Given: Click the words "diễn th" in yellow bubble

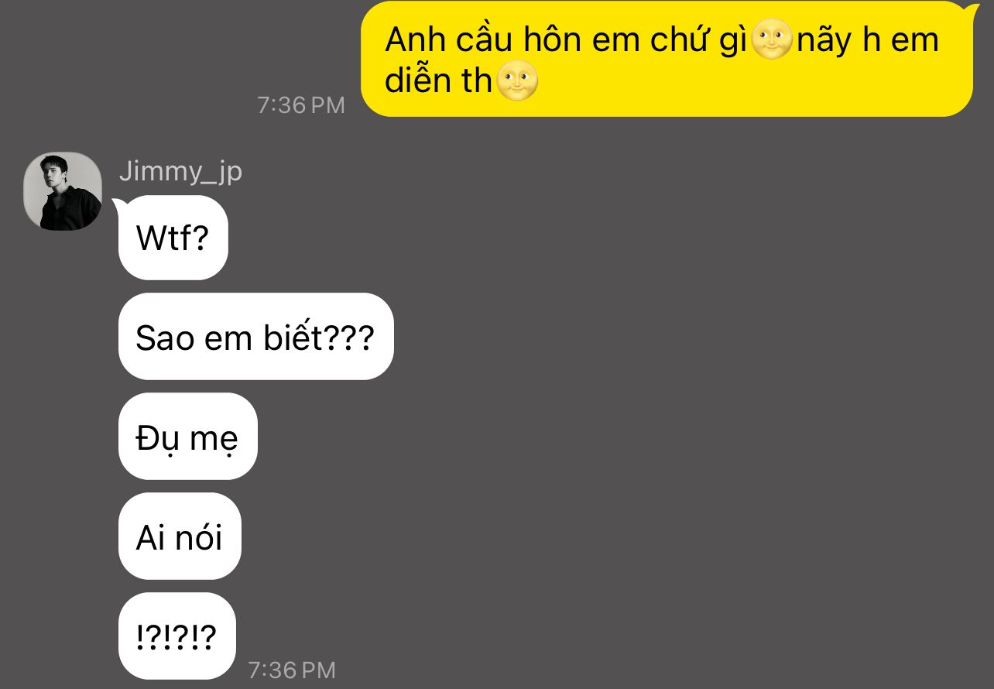Looking at the screenshot, I should pos(438,81).
